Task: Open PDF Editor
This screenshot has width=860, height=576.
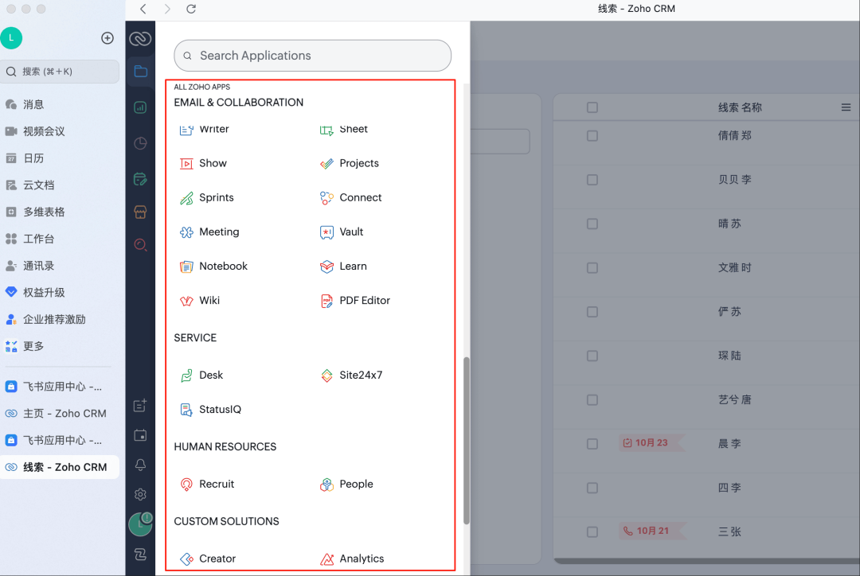Action: 355,300
